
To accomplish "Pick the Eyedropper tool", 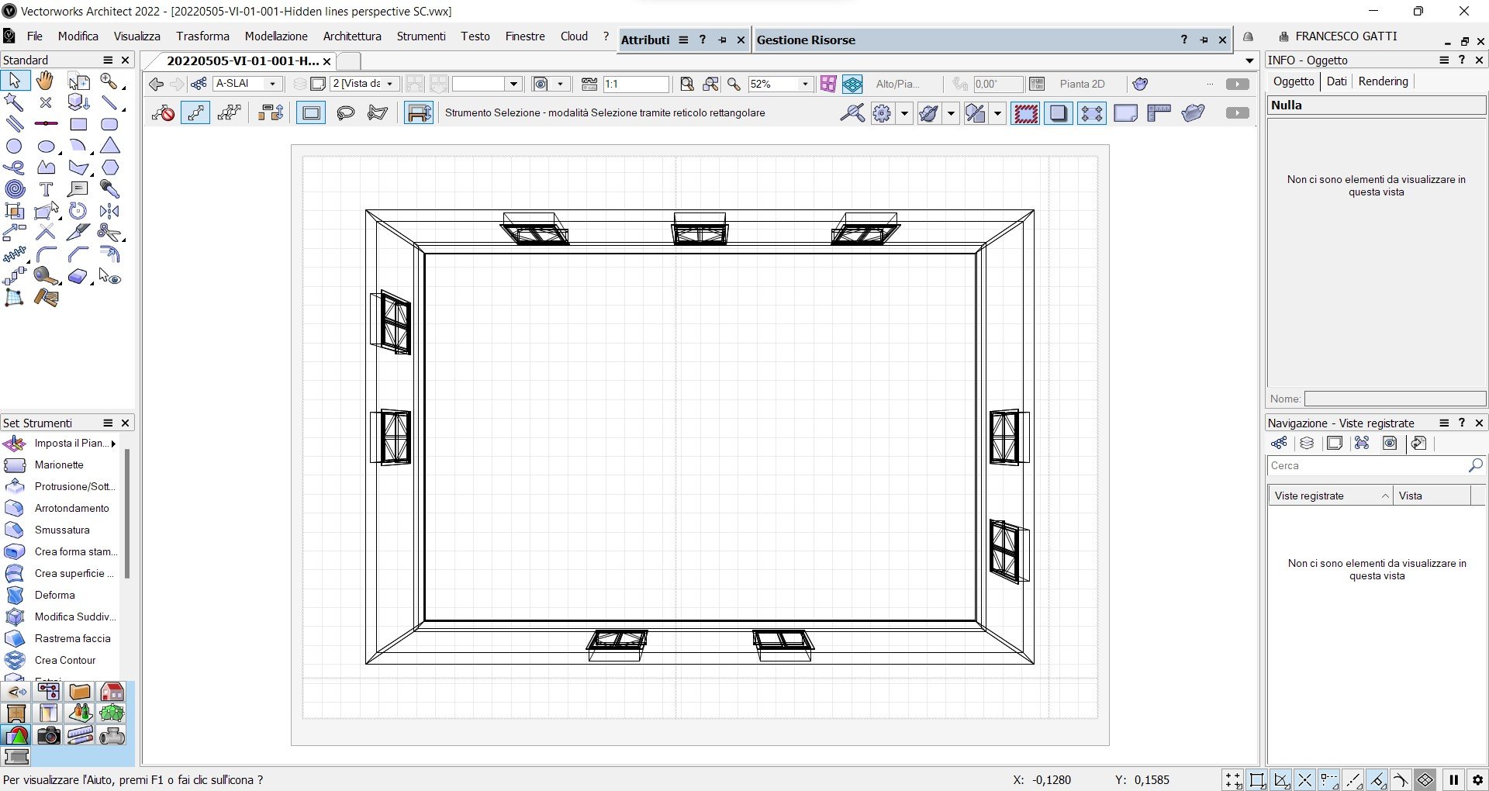I will click(109, 188).
